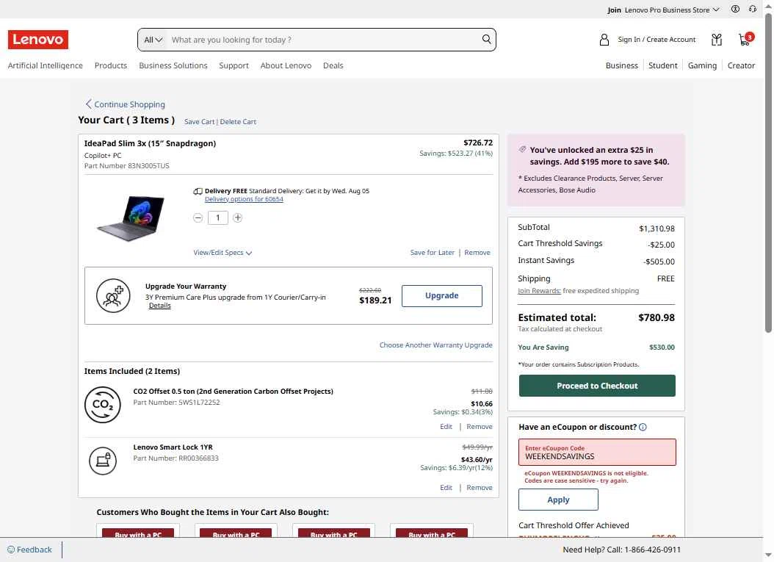Open the shopping cart icon
The height and width of the screenshot is (562, 774).
pyautogui.click(x=745, y=39)
